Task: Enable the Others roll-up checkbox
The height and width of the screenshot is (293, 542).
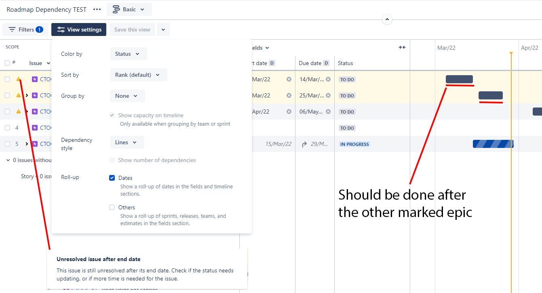Action: click(112, 207)
